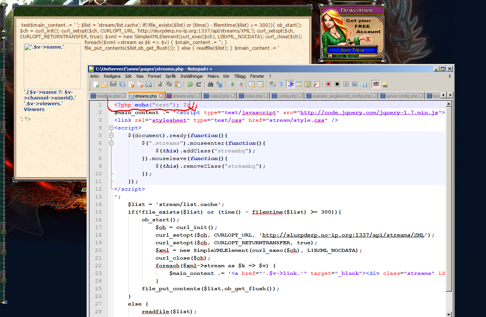Open the Inställningar menu

192,76
